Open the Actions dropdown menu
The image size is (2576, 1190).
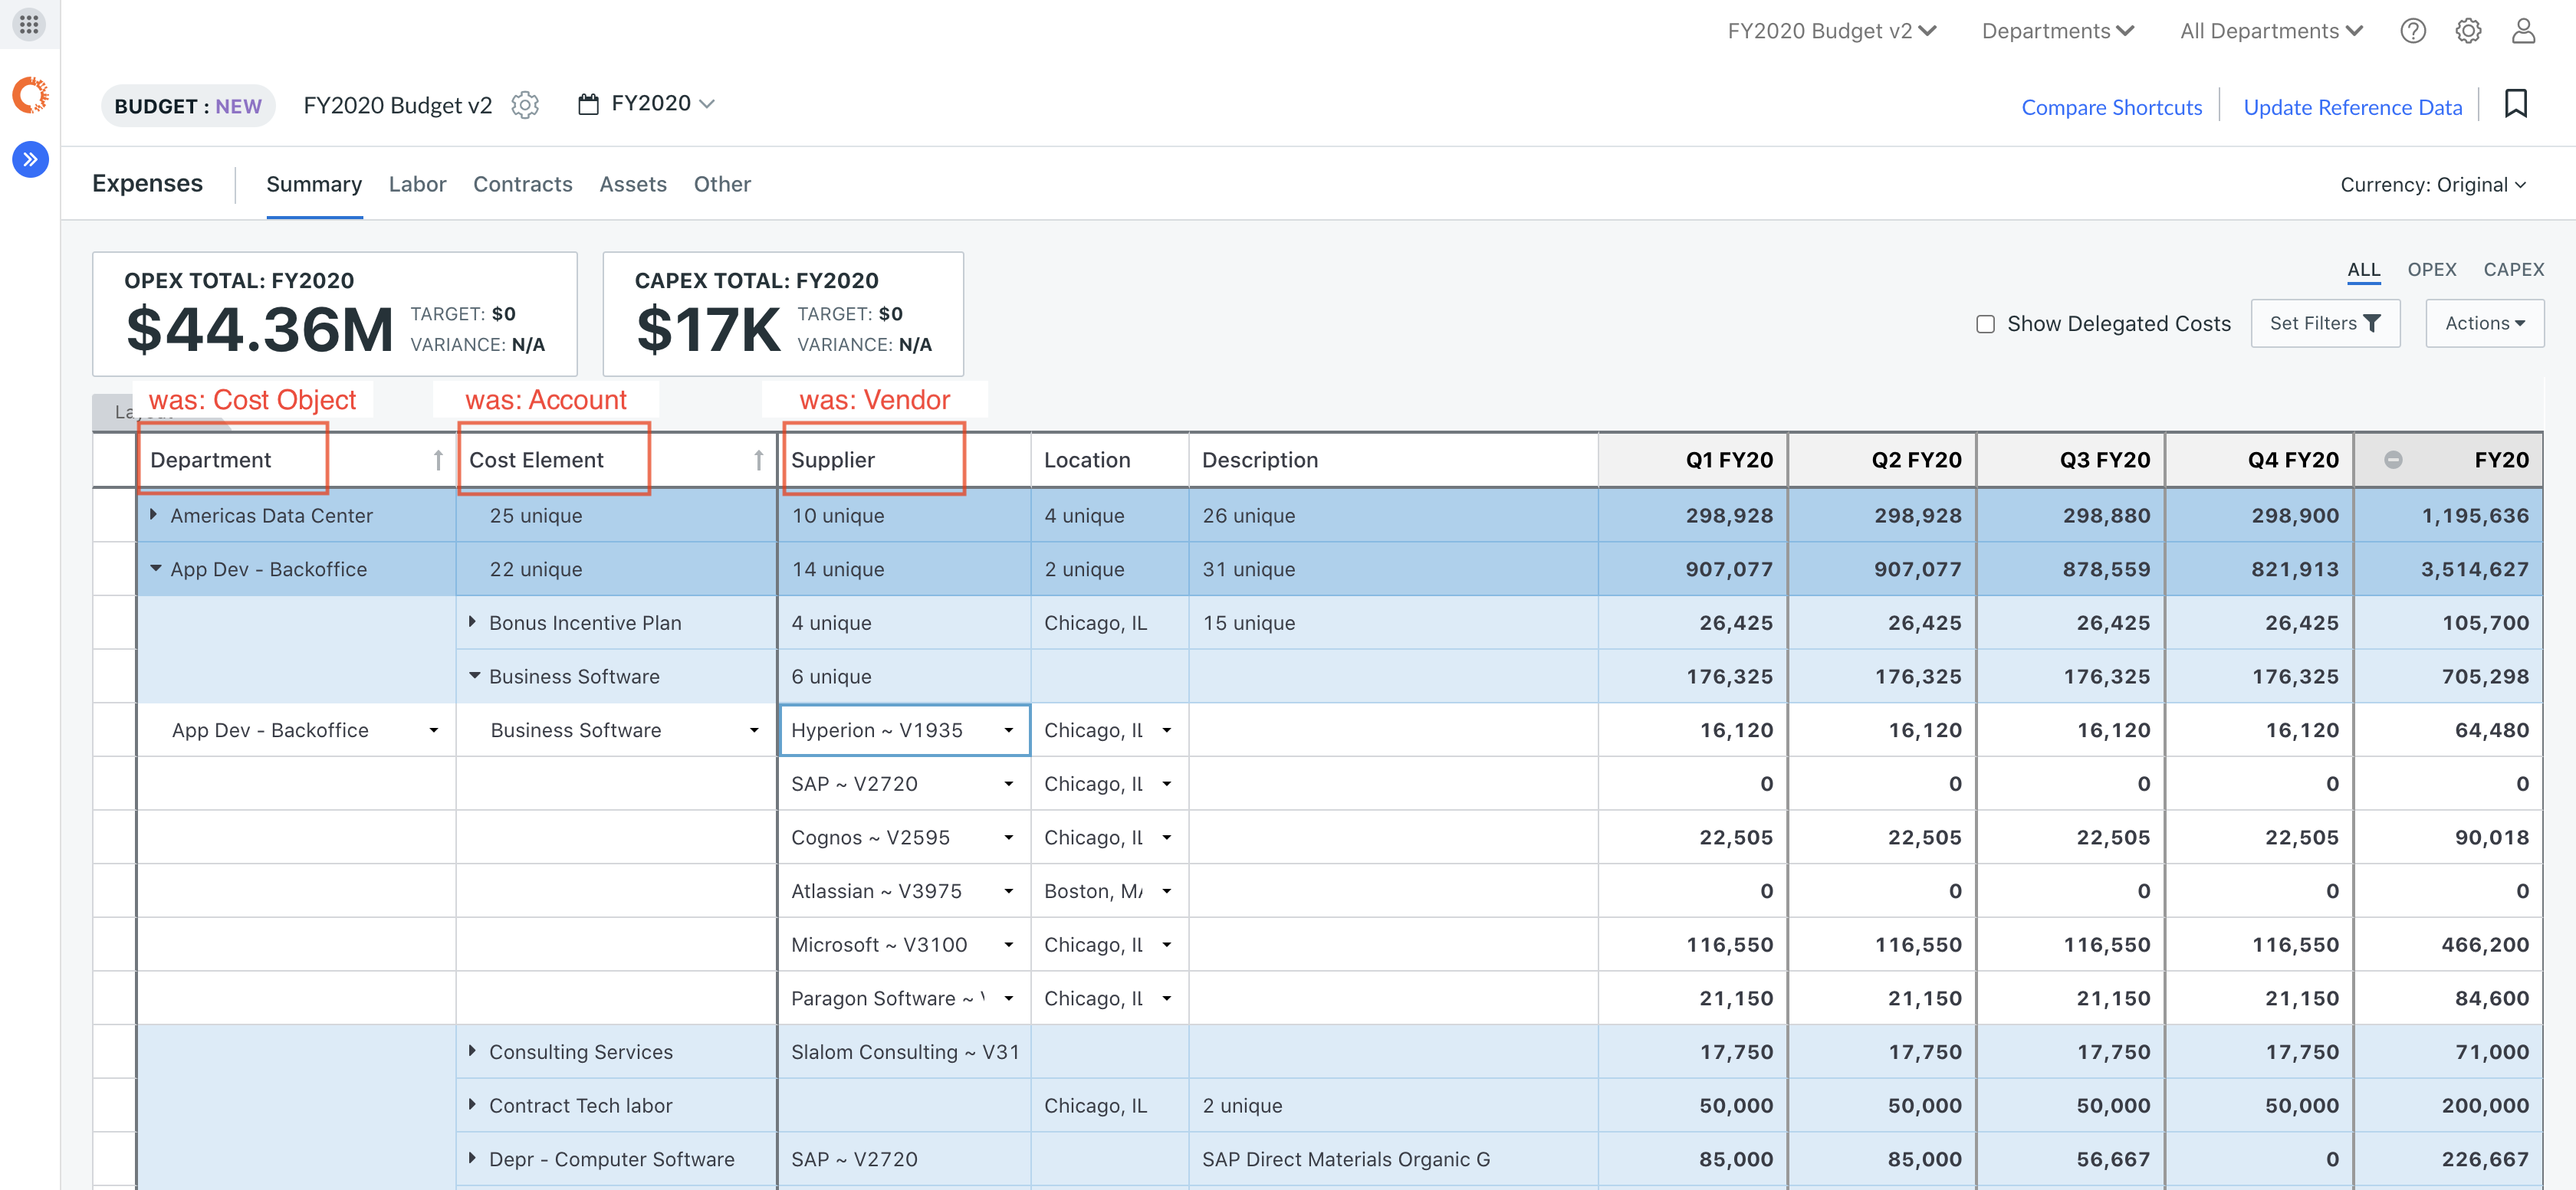tap(2484, 323)
